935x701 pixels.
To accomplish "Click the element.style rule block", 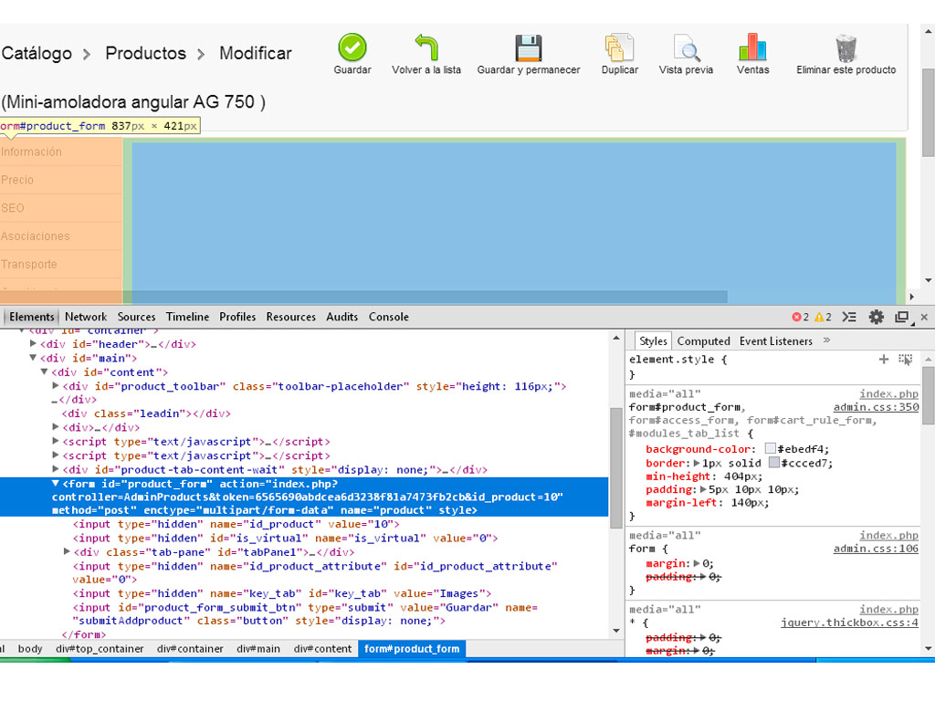I will coord(772,367).
